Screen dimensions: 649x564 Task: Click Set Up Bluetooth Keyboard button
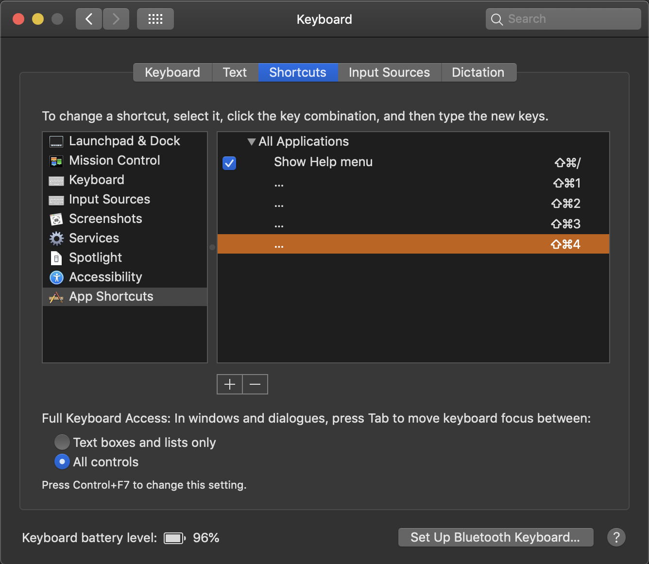point(495,537)
